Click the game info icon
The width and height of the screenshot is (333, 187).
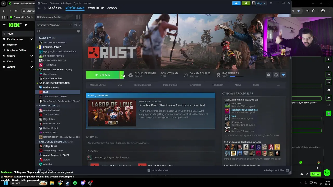pyautogui.click(x=276, y=75)
